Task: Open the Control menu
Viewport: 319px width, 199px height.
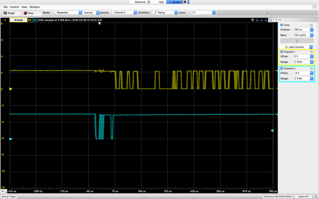Action: click(14, 7)
